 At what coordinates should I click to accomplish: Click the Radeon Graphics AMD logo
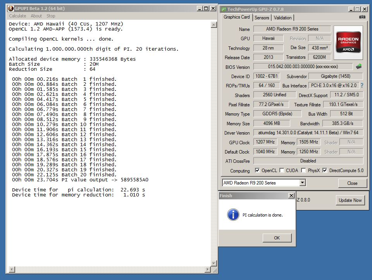coord(348,43)
